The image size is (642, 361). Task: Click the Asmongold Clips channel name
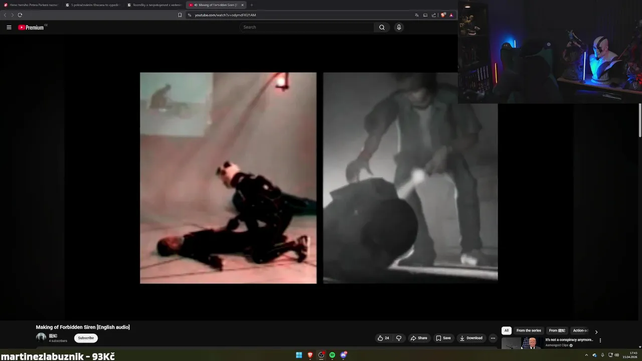(x=557, y=345)
